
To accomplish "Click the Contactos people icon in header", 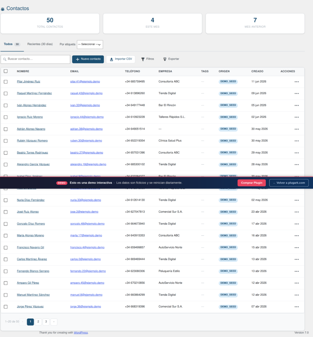I will [3, 9].
